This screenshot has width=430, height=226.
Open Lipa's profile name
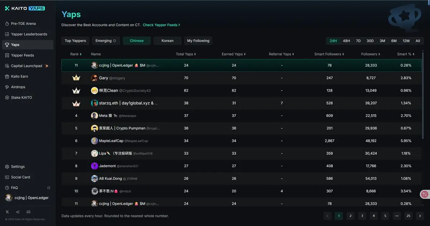[115, 153]
